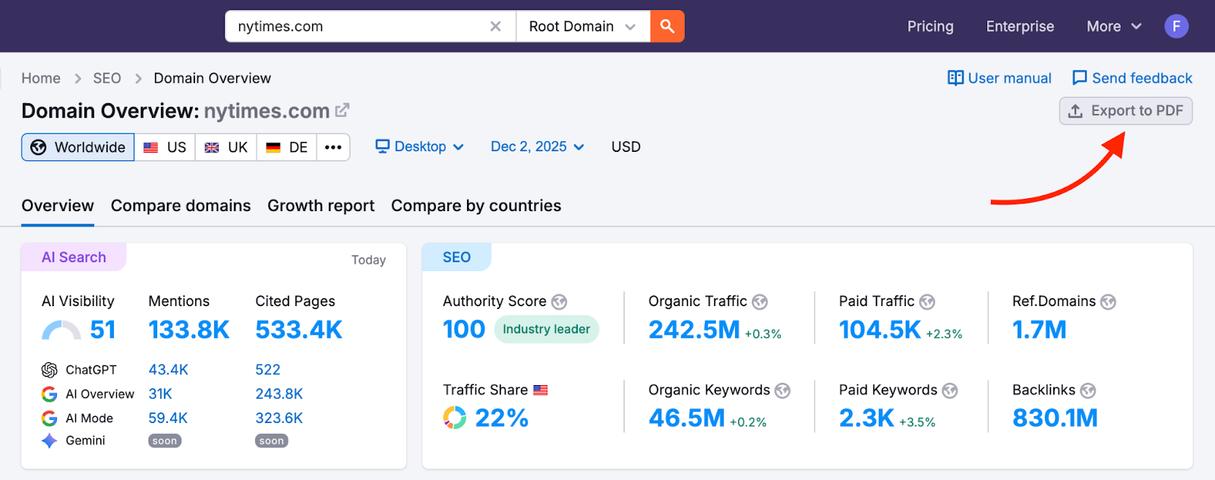Viewport: 1215px width, 480px height.
Task: Click Authority Score info icon
Action: pyautogui.click(x=559, y=302)
